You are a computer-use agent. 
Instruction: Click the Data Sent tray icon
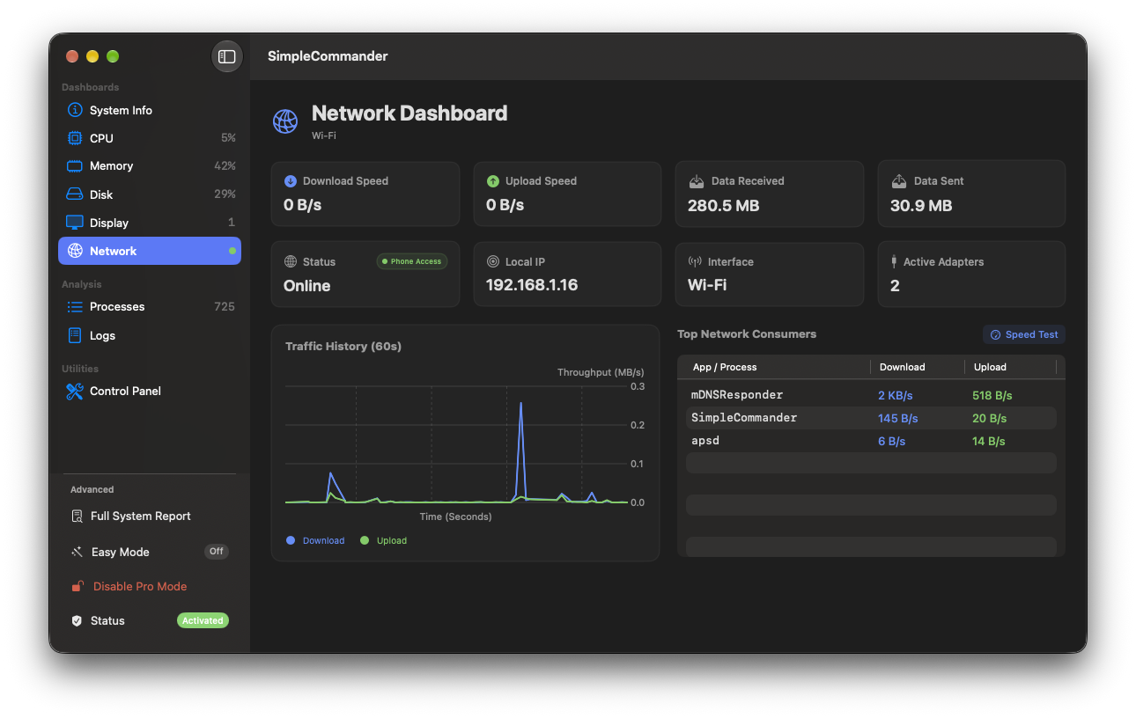pyautogui.click(x=899, y=181)
